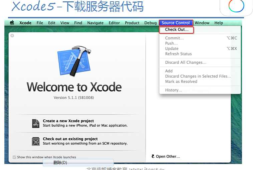Click 'Start working on something from an SCM' text
Viewport: 253px width, 170px height.
tap(85, 143)
